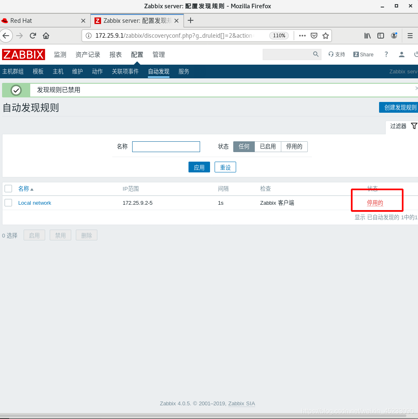The width and height of the screenshot is (418, 419).
Task: Click the red 停用的 status link
Action: pyautogui.click(x=375, y=203)
